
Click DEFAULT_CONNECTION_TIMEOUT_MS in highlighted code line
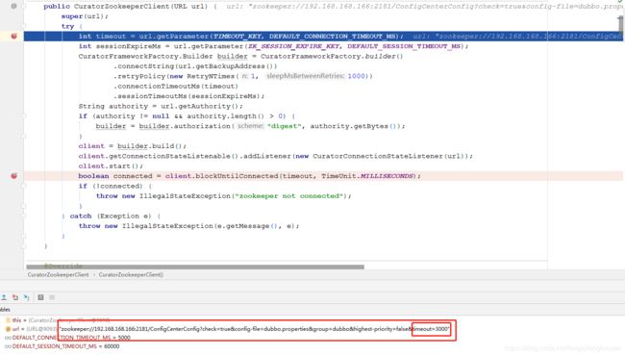pyautogui.click(x=332, y=37)
